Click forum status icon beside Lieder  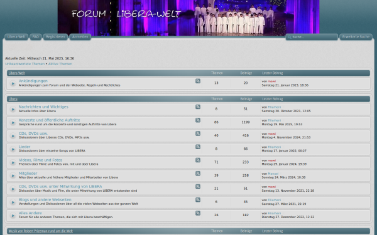click(x=13, y=149)
